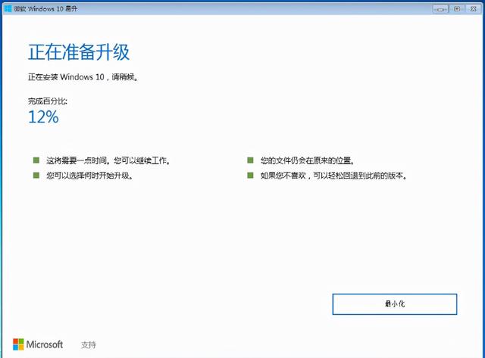The height and width of the screenshot is (358, 485).
Task: Click the 12% progress value
Action: coord(43,117)
